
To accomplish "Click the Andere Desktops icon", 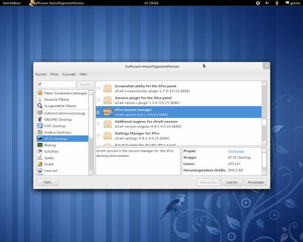I will point(40,132).
